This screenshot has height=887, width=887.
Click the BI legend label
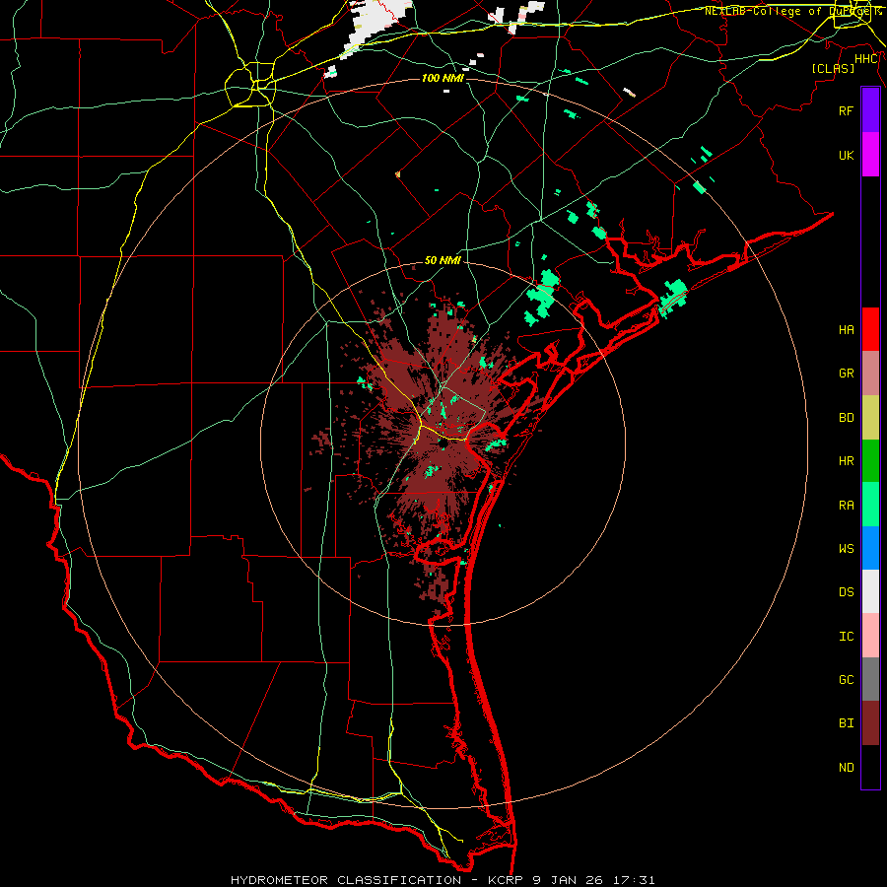(x=846, y=723)
